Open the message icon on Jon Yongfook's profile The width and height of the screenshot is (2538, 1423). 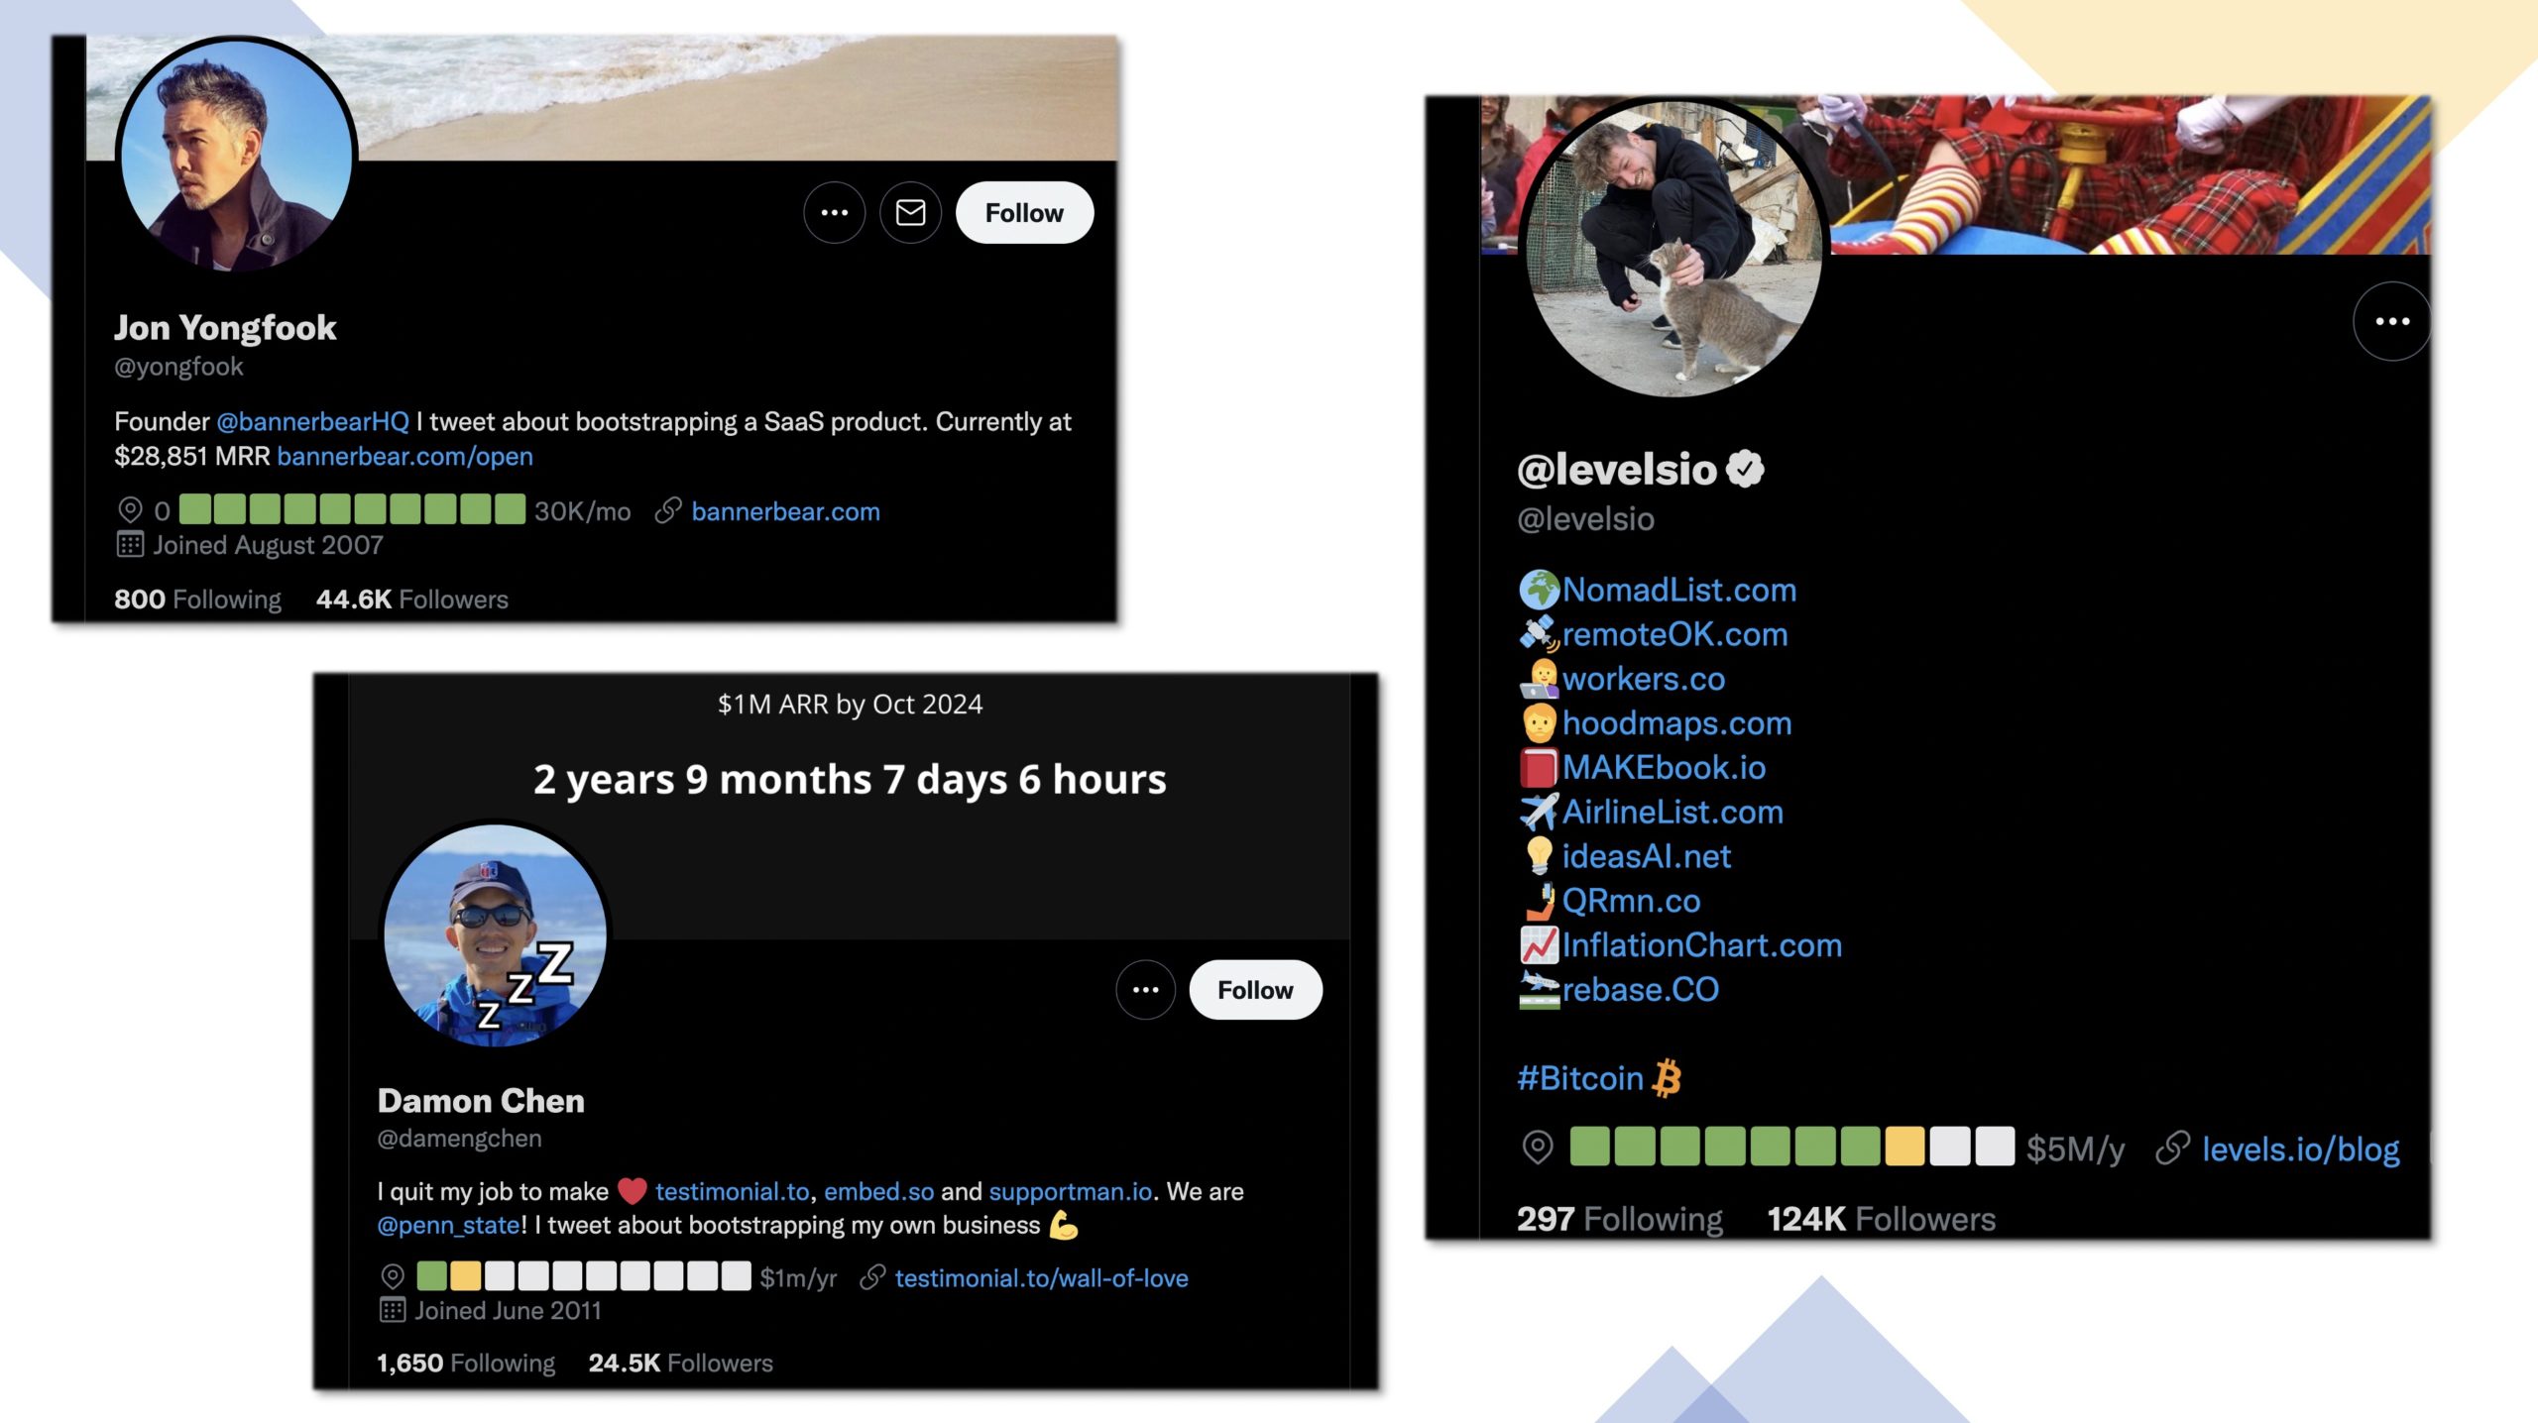point(908,211)
